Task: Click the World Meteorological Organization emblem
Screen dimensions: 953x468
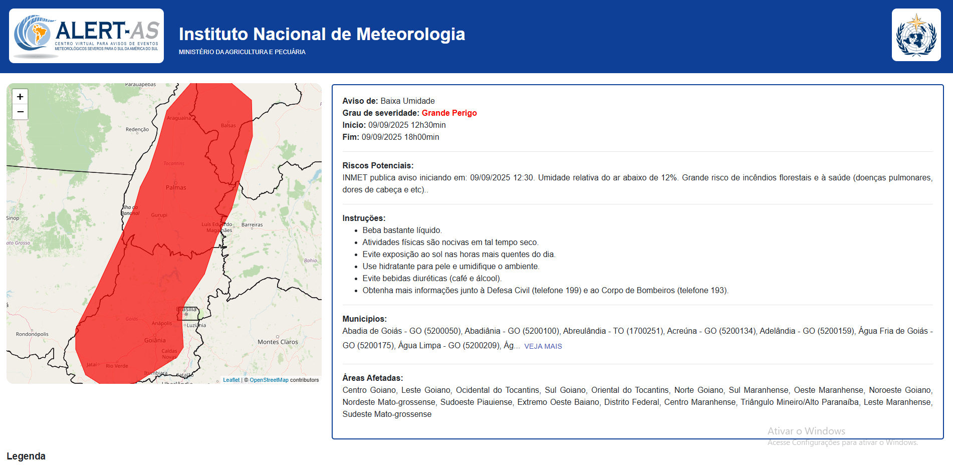Action: coord(916,35)
